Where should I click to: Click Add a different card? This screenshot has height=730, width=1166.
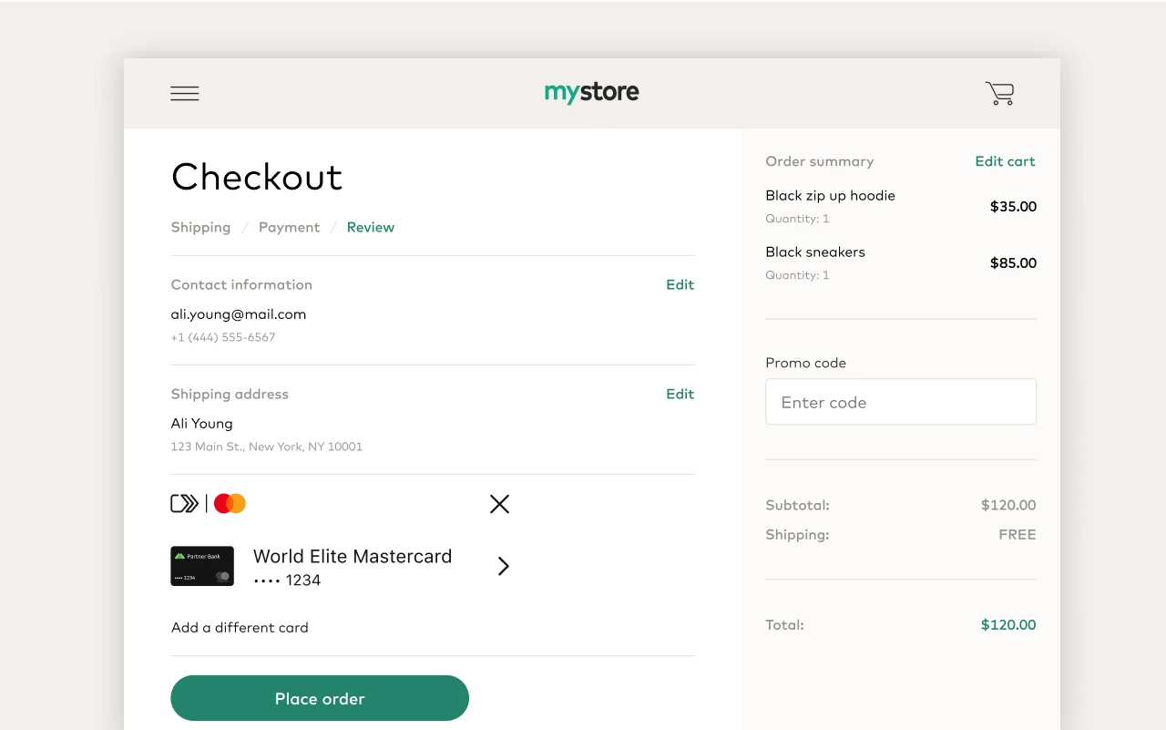click(x=240, y=627)
